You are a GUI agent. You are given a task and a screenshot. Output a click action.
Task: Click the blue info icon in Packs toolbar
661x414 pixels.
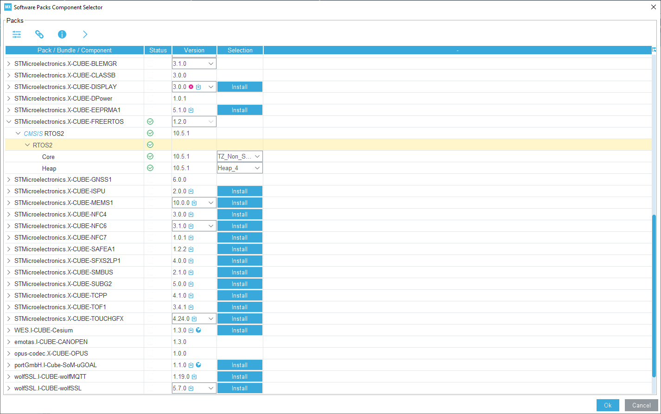click(x=62, y=34)
